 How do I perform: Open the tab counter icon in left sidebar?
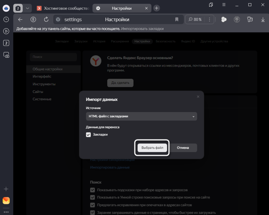(x=6, y=43)
